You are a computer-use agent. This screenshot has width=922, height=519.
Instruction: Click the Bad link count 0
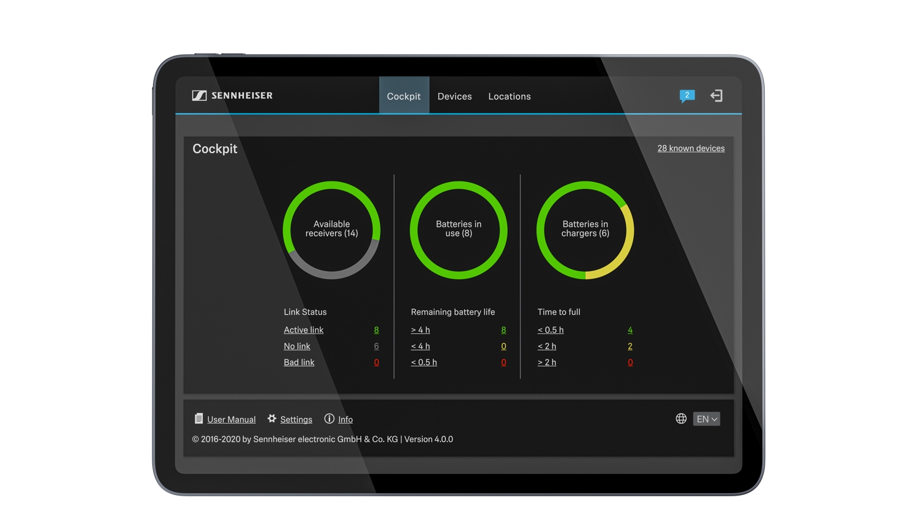[376, 362]
